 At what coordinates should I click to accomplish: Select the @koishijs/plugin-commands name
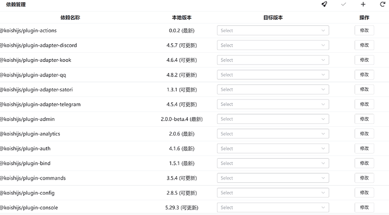tap(33, 178)
